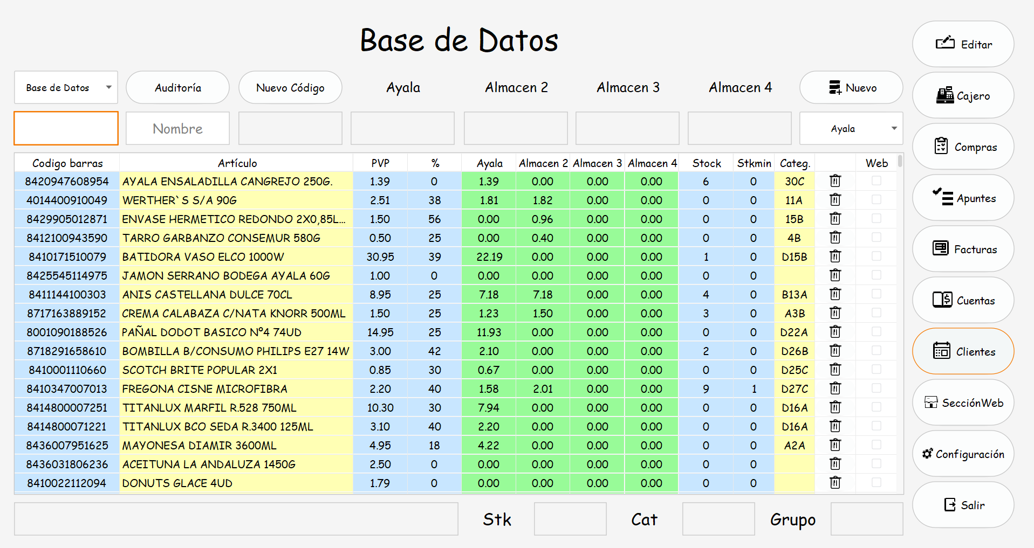
Task: Sort by the PVP column header
Action: click(x=380, y=163)
